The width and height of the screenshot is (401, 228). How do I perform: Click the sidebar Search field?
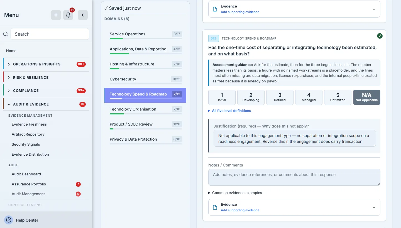50,34
